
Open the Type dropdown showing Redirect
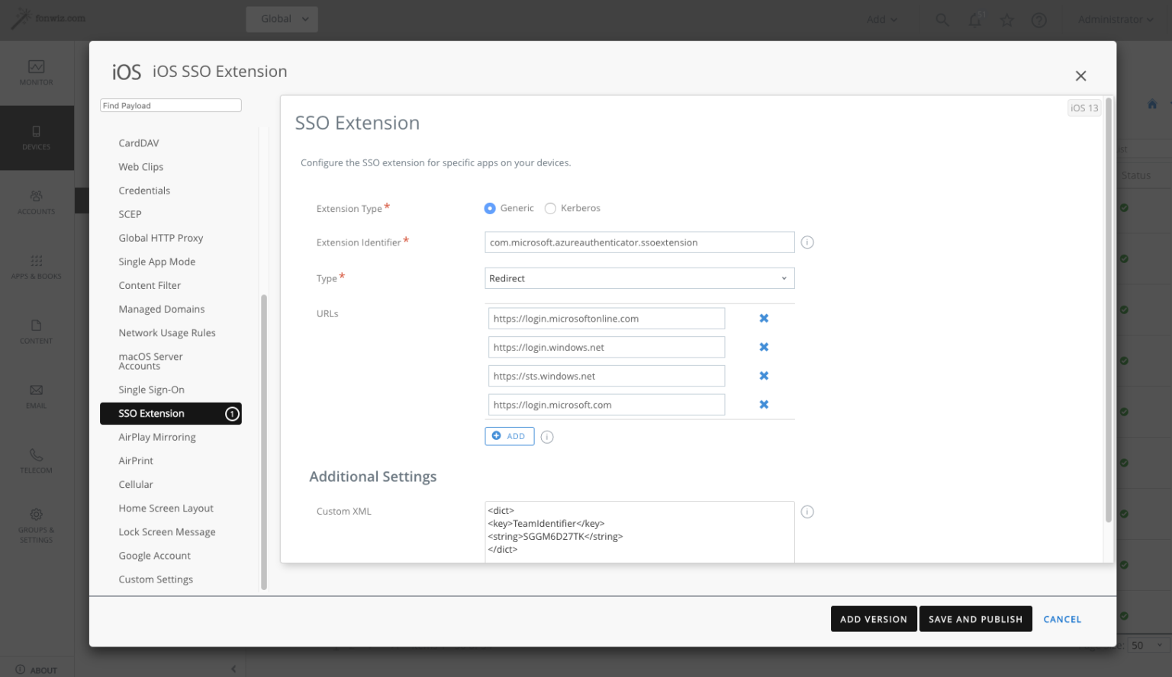tap(639, 278)
